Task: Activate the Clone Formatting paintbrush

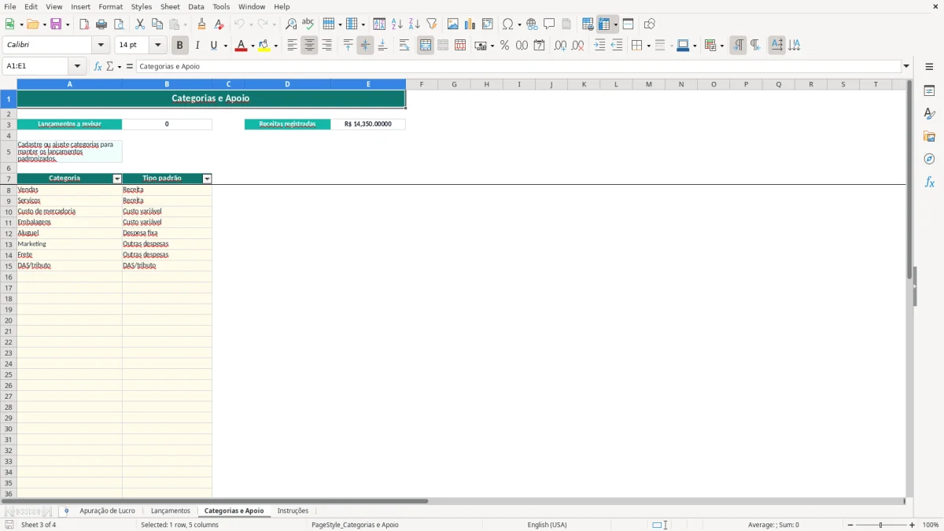Action: click(202, 24)
